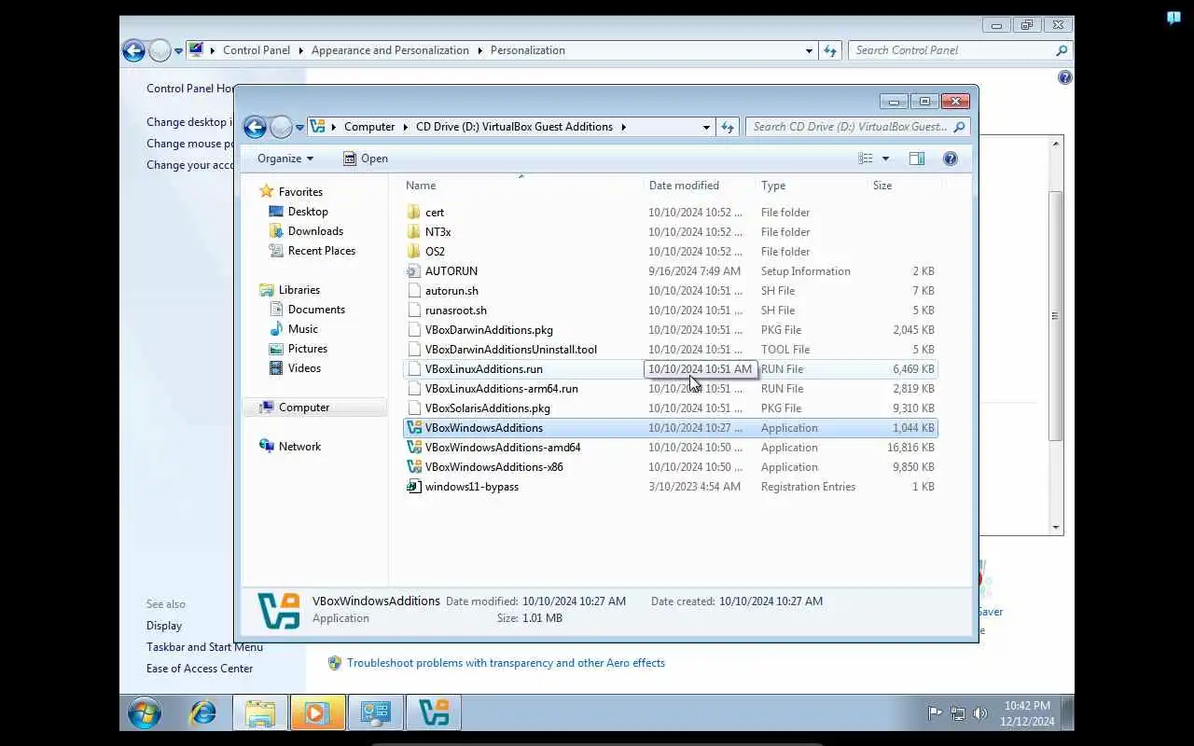Click the Action Center flag tray icon
This screenshot has width=1194, height=746.
click(x=935, y=713)
